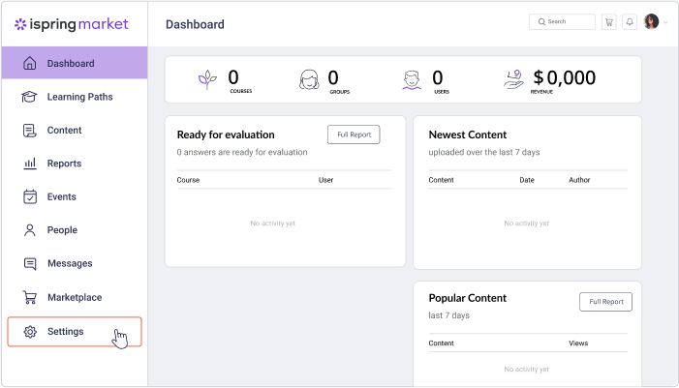
Task: Click the groups face icon
Action: coord(309,79)
